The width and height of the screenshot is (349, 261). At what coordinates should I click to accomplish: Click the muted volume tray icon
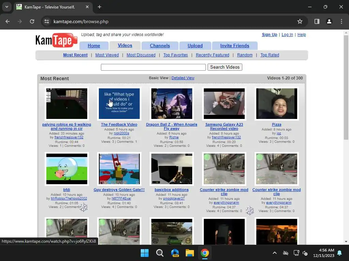(305, 253)
